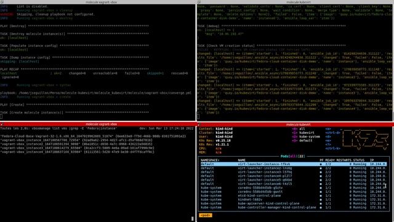Select the bottom-left red molecule vagrant-vbox title bar
Image resolution: width=394 pixels, height=222 pixels.
click(98, 125)
